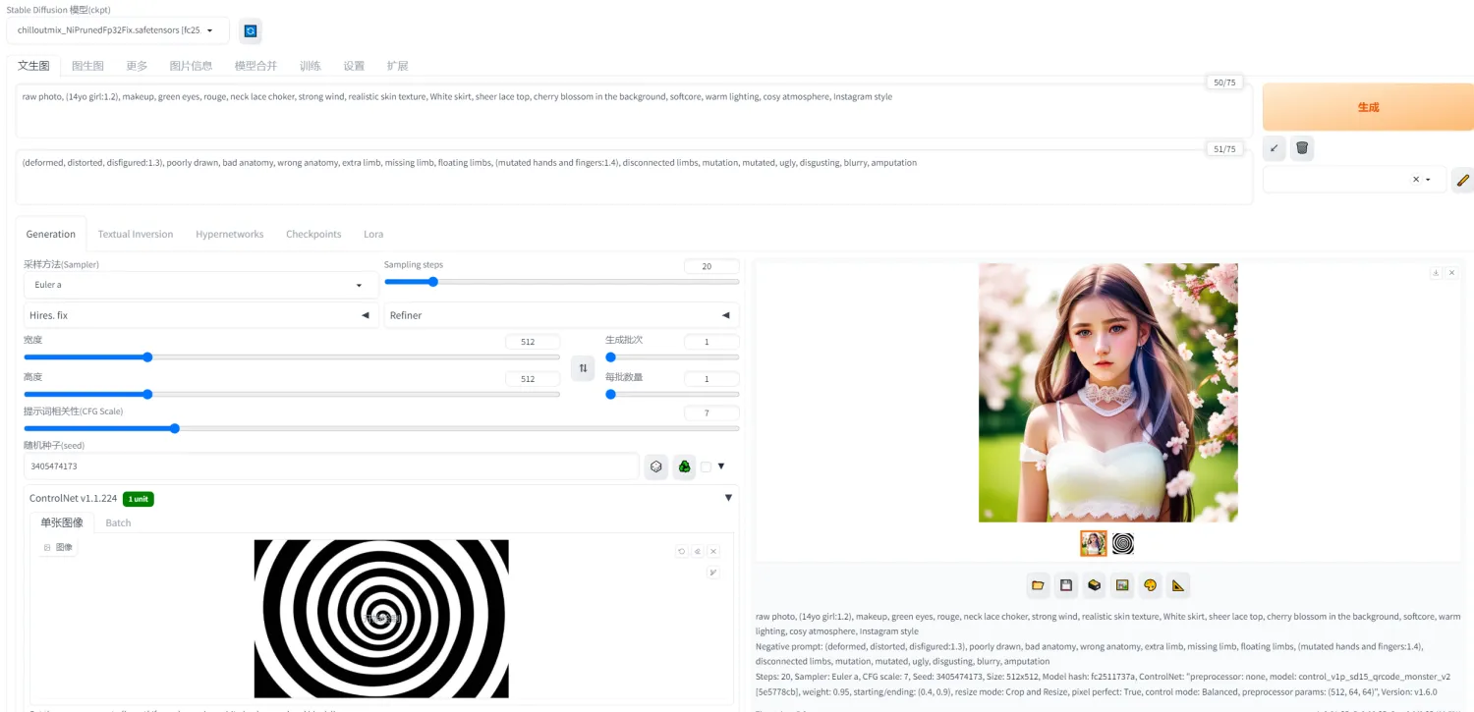
Task: Click the 宽度 width slider
Action: tap(292, 357)
